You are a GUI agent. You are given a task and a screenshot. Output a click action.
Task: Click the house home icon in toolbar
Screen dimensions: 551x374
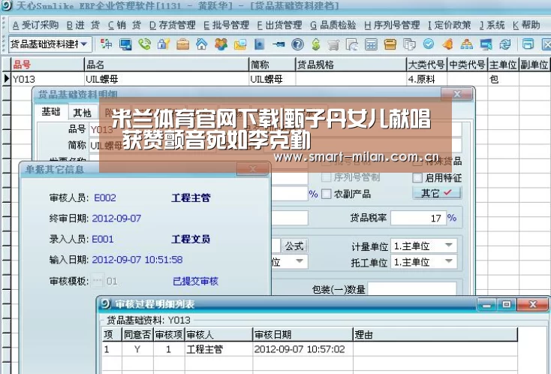pos(202,44)
